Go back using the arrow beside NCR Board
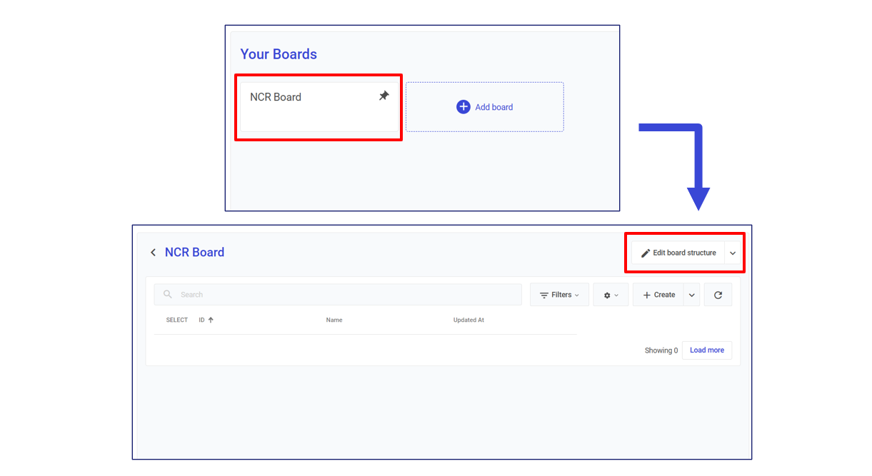The image size is (872, 476). [x=153, y=253]
